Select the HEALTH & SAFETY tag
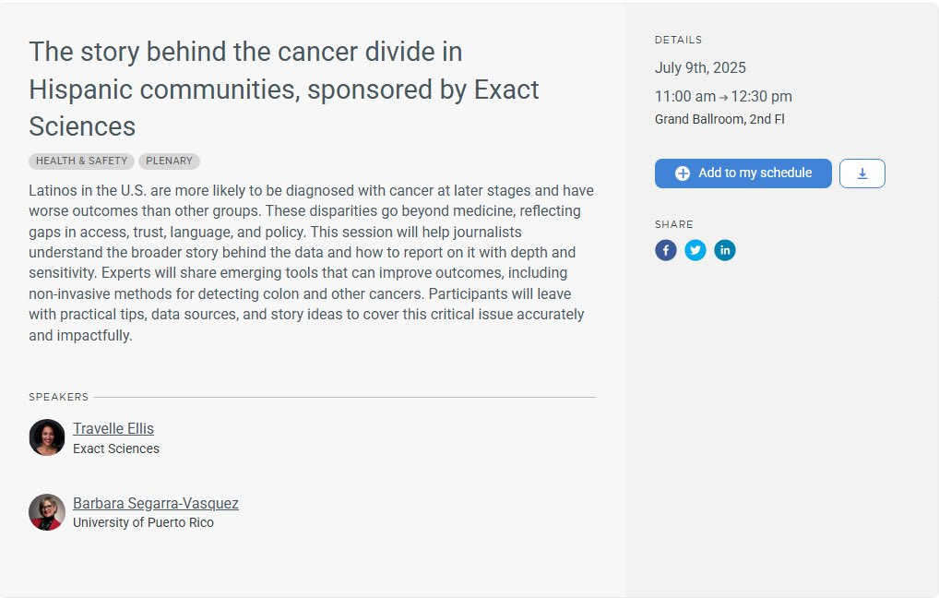 click(x=81, y=161)
